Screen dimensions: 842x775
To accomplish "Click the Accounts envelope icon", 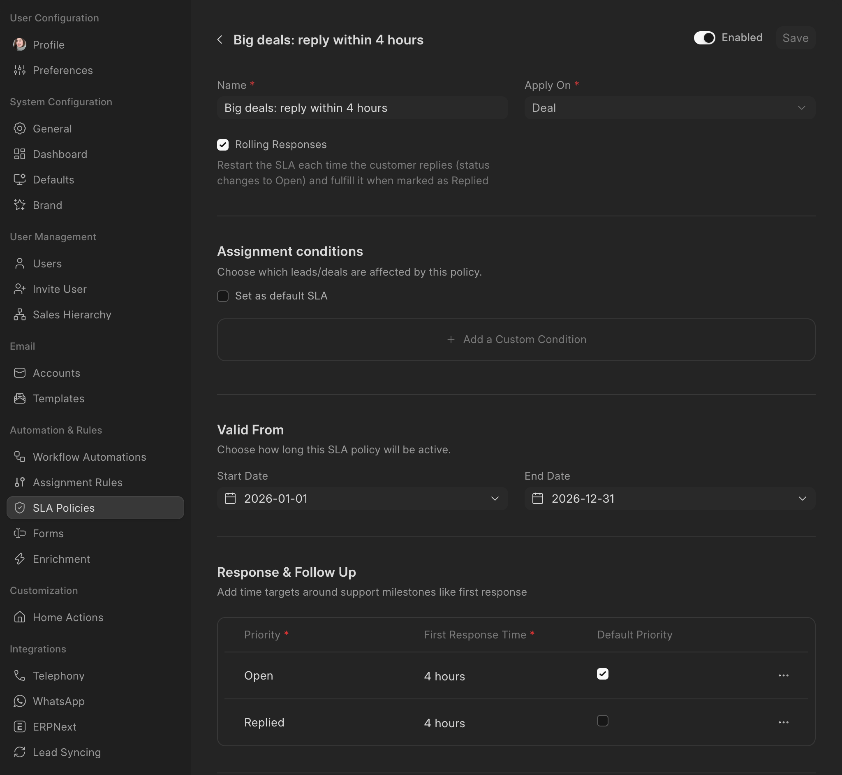I will coord(20,373).
